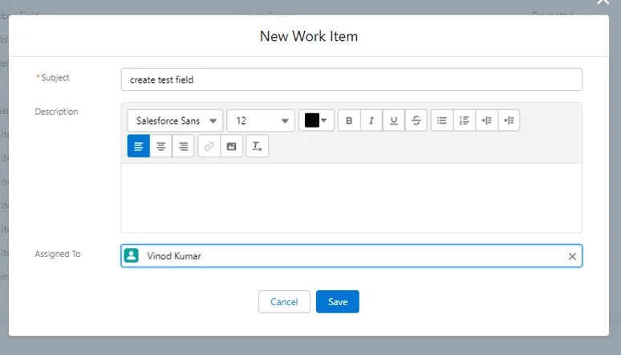The width and height of the screenshot is (621, 355).
Task: Open the Salesforce Sans font dropdown
Action: point(175,120)
